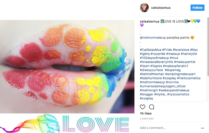Open the @mehronmakeup mention link
This screenshot has height=133, width=209.
point(153,37)
